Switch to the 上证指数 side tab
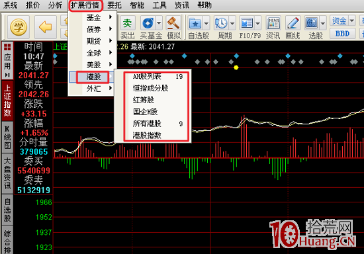 coord(7,101)
